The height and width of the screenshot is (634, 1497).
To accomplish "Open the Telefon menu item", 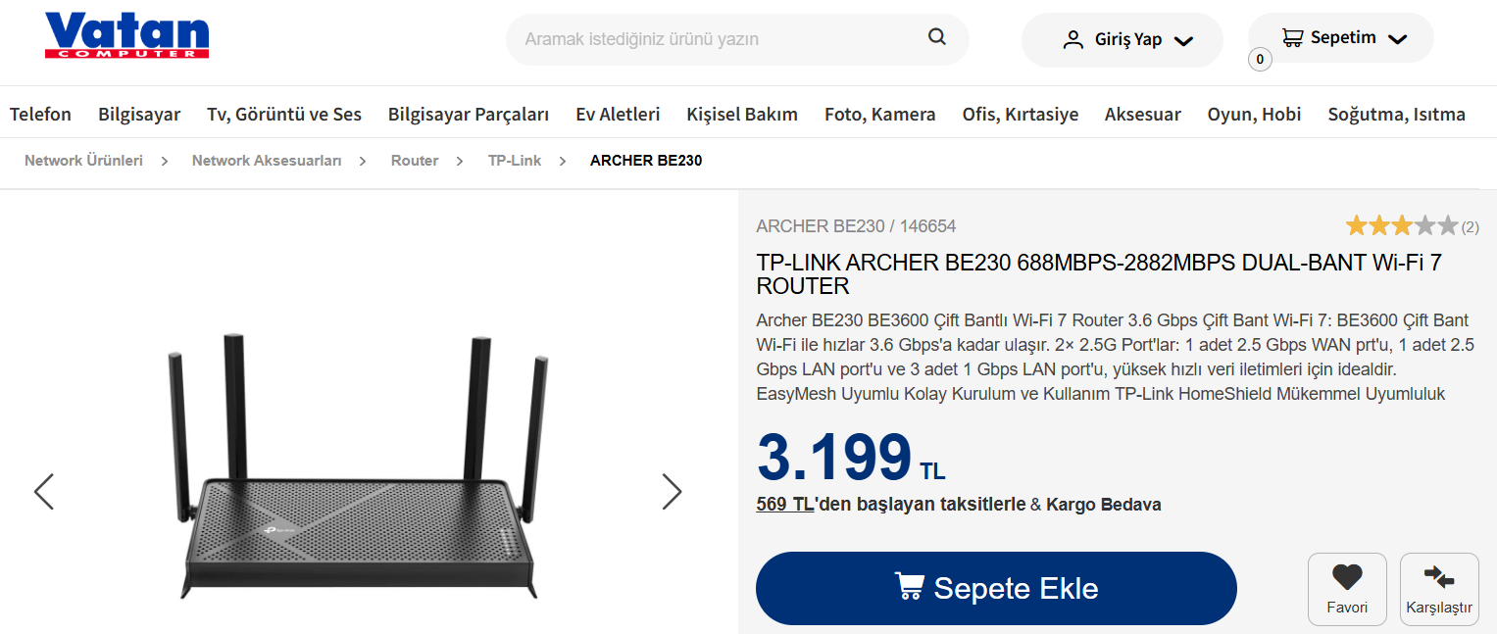I will coord(40,115).
